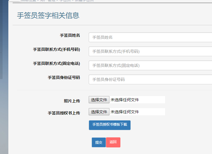The image size is (212, 154).
Task: Submit the form with 提交 button
Action: (x=99, y=142)
